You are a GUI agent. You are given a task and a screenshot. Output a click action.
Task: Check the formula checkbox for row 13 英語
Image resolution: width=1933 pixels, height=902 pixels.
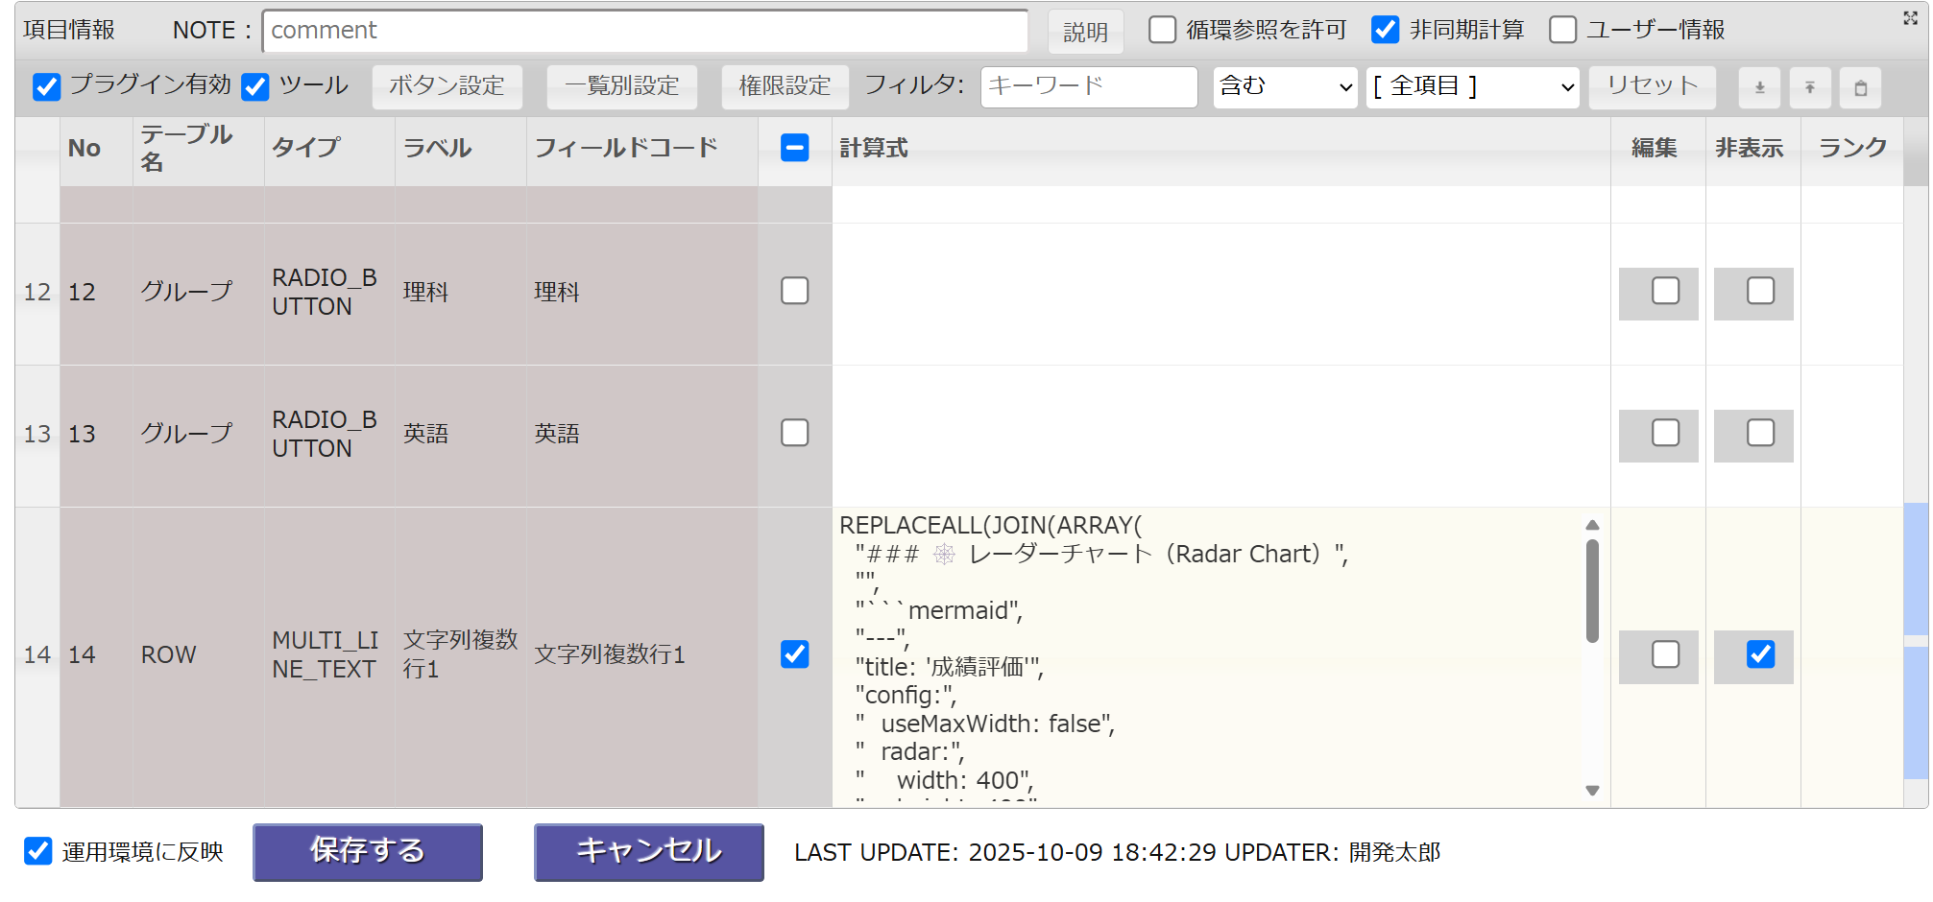(x=795, y=433)
